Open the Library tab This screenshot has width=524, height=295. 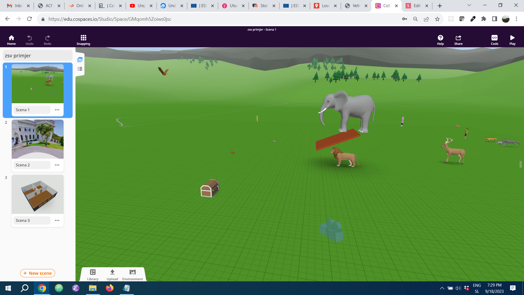point(93,275)
